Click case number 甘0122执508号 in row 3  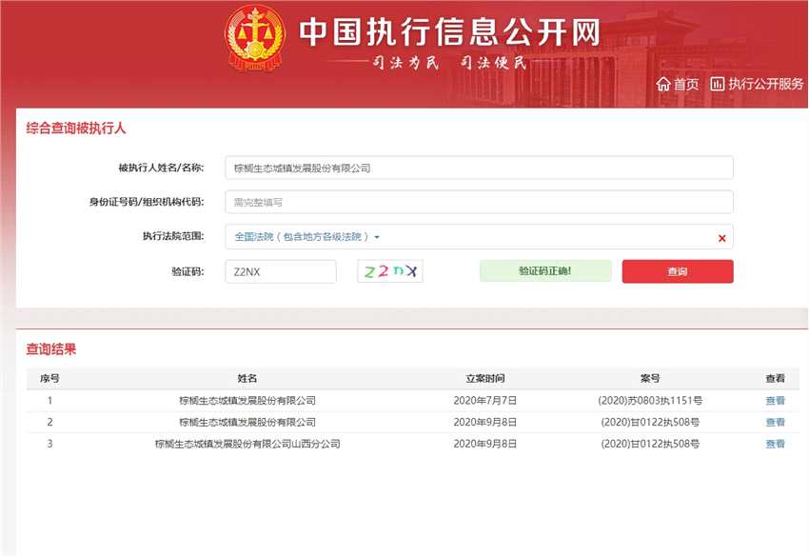[x=650, y=444]
